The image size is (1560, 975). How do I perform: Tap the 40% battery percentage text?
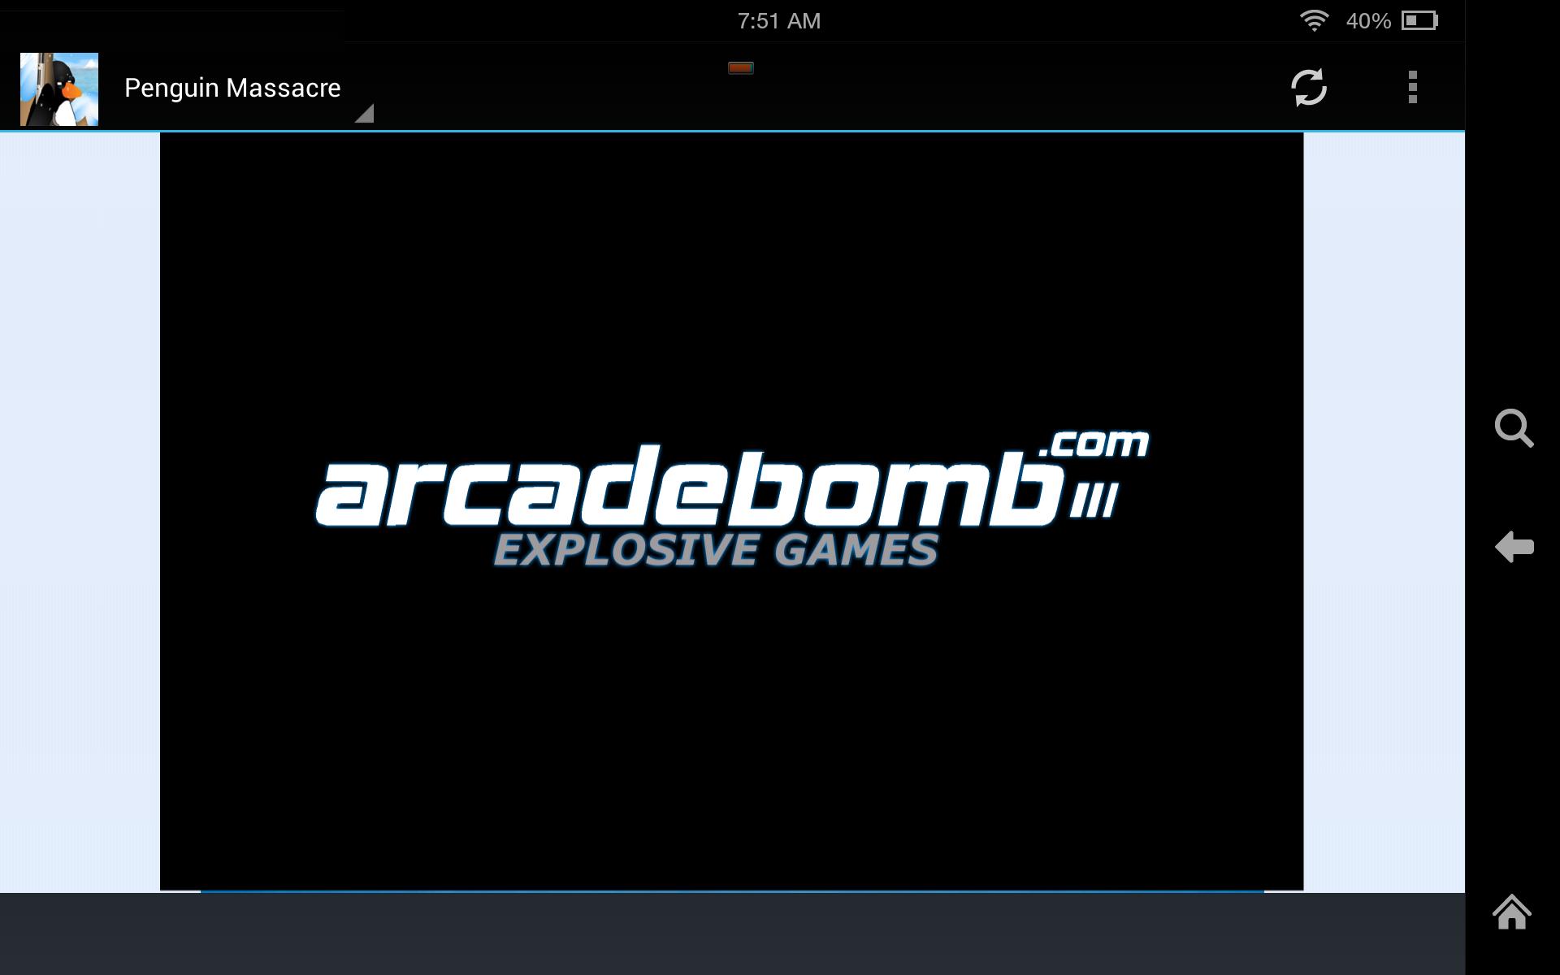click(1368, 21)
